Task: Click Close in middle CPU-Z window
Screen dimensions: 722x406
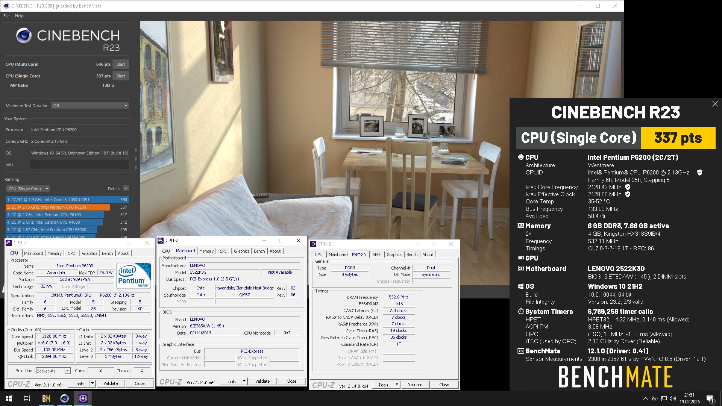Action: (291, 381)
